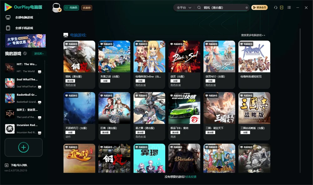Open the 剑灵NEO（台服）game card
Viewport: 313px width, 185px height.
click(x=219, y=64)
